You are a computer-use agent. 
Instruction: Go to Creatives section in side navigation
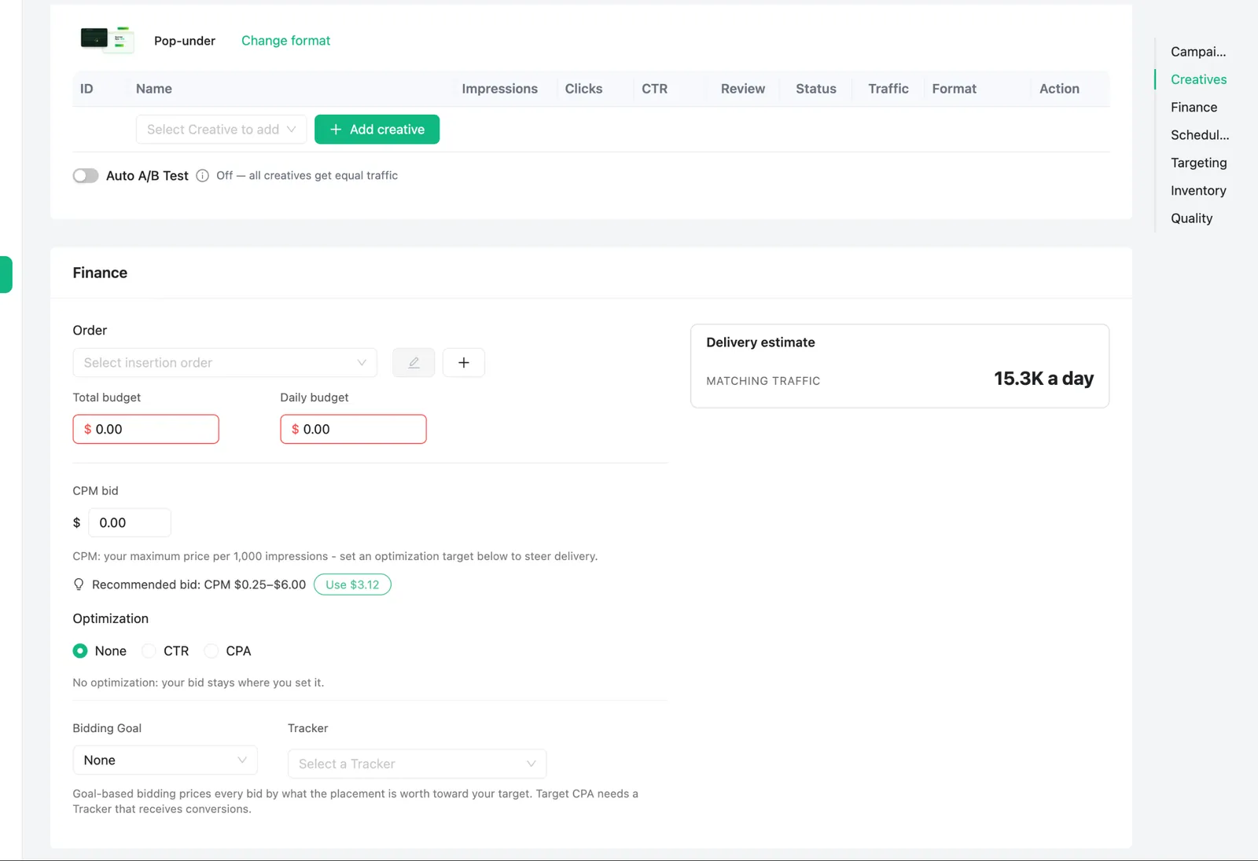click(x=1198, y=79)
